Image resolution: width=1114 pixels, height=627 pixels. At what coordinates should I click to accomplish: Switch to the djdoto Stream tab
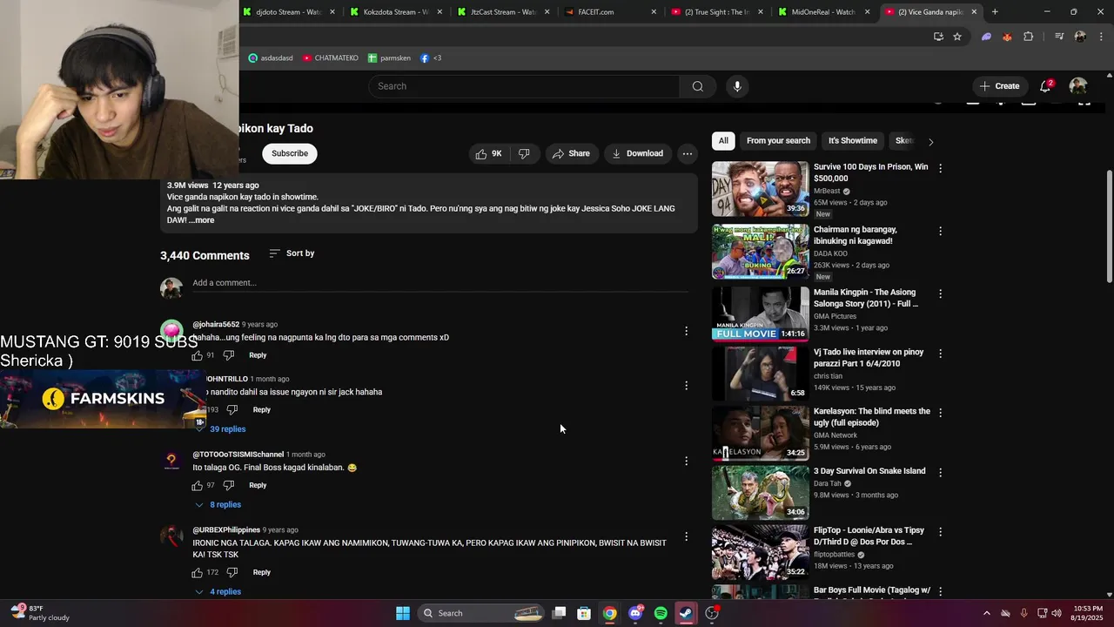pyautogui.click(x=288, y=12)
